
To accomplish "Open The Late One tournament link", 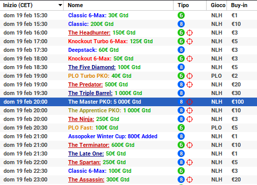I will (x=86, y=153).
